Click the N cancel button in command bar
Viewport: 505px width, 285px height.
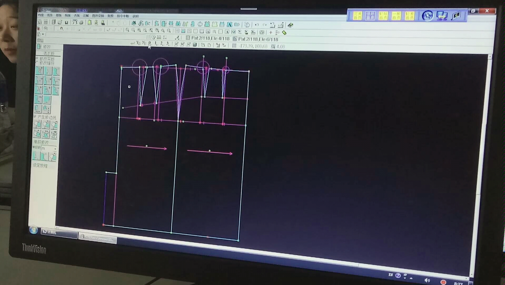(144, 43)
